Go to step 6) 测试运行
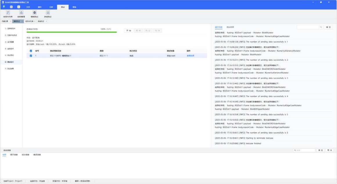337x184 pixels. 9,62
